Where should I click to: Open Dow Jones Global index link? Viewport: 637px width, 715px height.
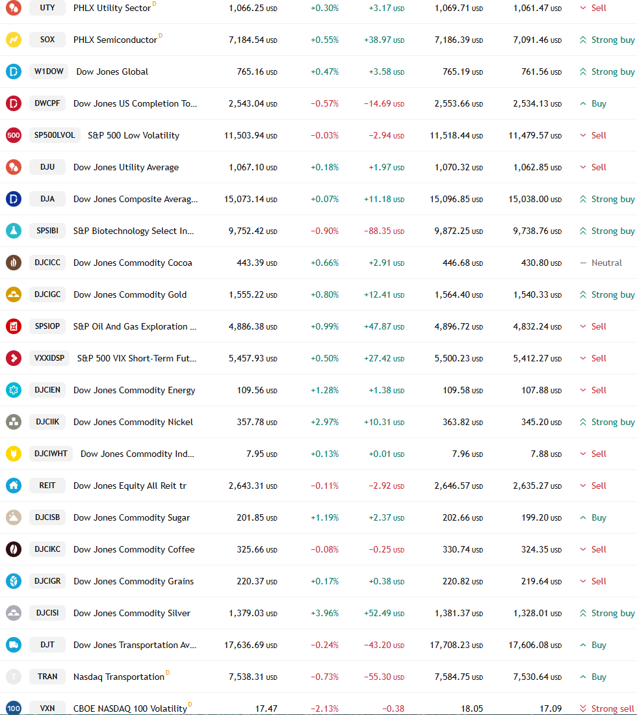[112, 71]
